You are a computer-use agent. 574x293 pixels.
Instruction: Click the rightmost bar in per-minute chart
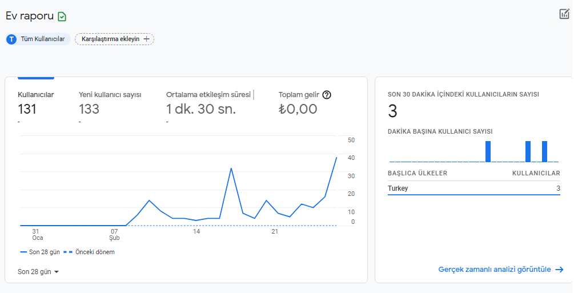point(544,151)
